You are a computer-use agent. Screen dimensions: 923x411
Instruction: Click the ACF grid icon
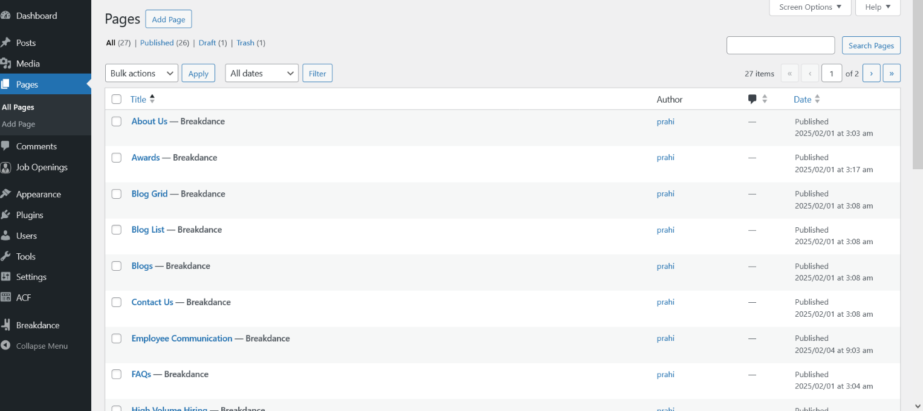(x=5, y=297)
